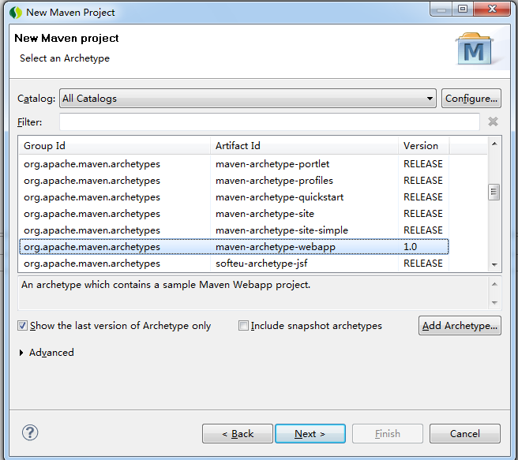The width and height of the screenshot is (518, 460).
Task: Close the New Maven Project window
Action: tap(492, 9)
